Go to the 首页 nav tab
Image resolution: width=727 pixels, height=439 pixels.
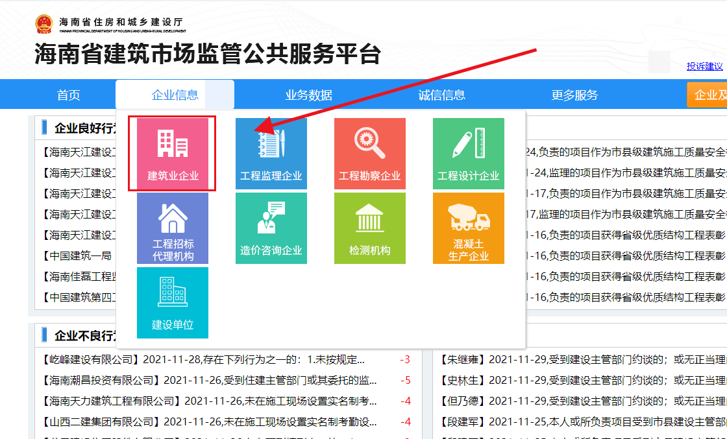coord(68,95)
